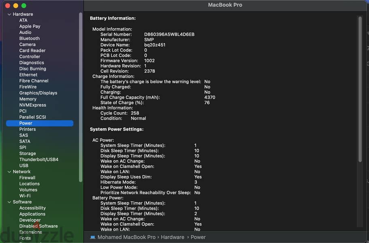Open the Audio hardware entry

click(x=25, y=32)
